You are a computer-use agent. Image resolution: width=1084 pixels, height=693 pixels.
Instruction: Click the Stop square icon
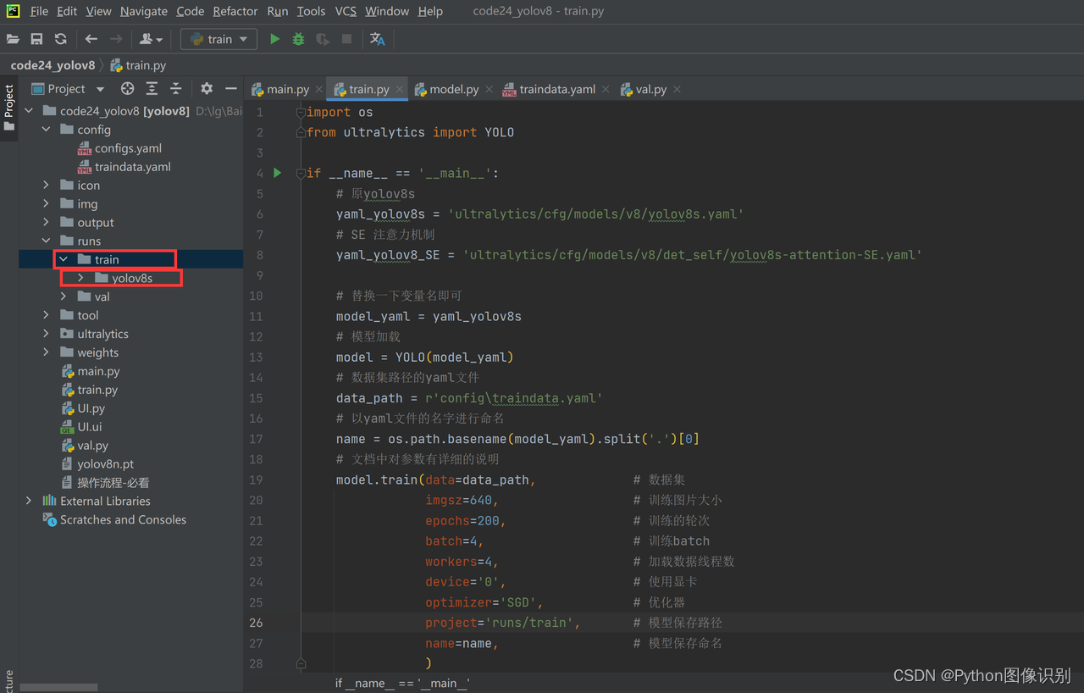tap(346, 39)
